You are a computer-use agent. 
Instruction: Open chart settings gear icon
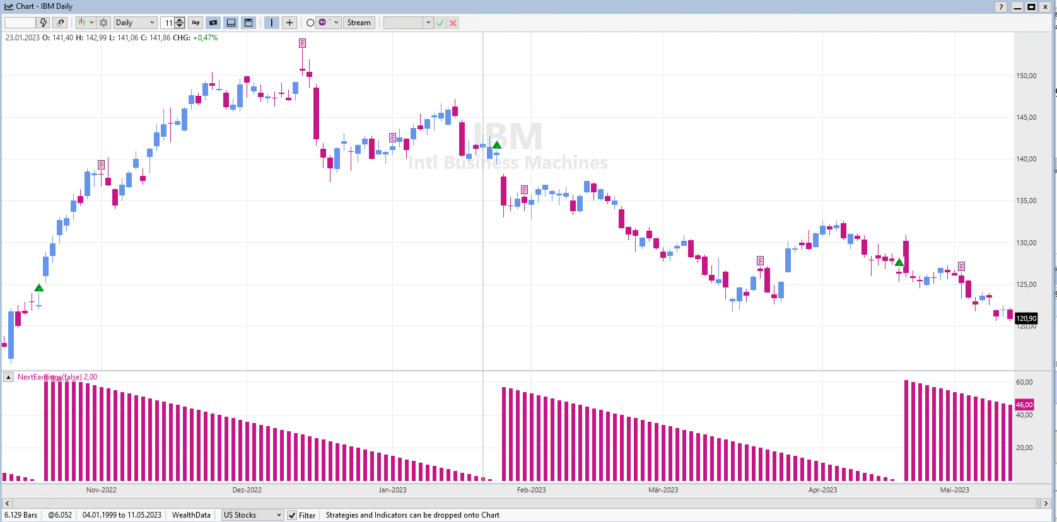[103, 23]
